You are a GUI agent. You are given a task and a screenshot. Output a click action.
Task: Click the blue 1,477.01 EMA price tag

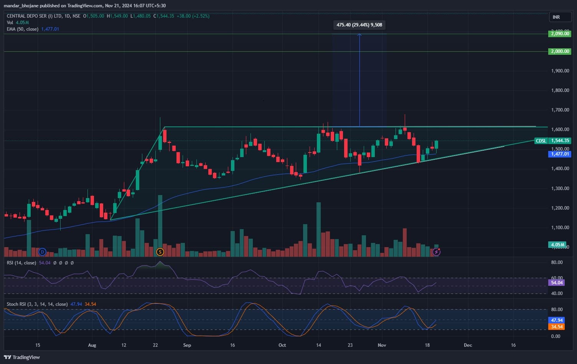pyautogui.click(x=560, y=154)
